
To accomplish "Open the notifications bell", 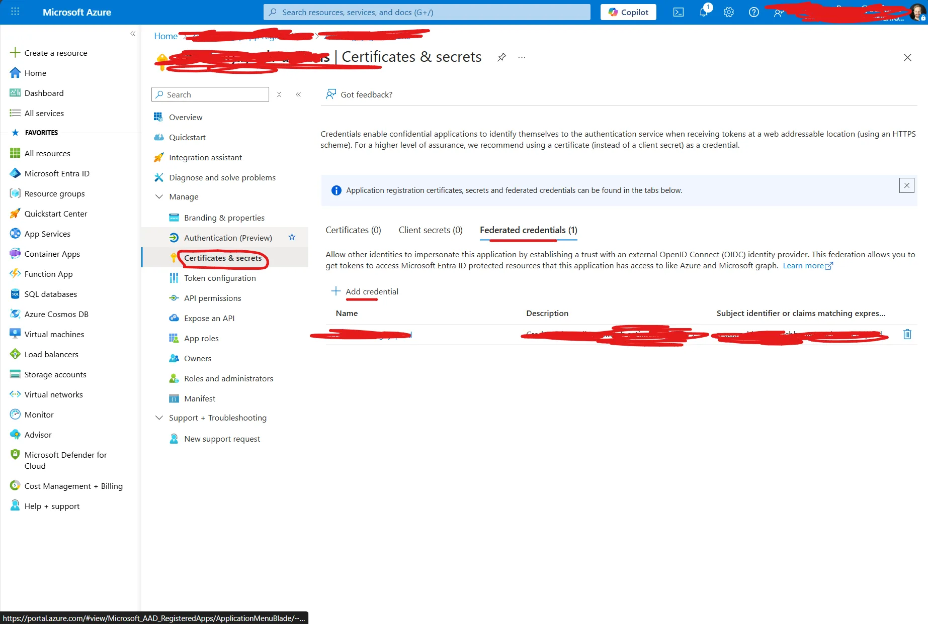I will click(x=703, y=12).
